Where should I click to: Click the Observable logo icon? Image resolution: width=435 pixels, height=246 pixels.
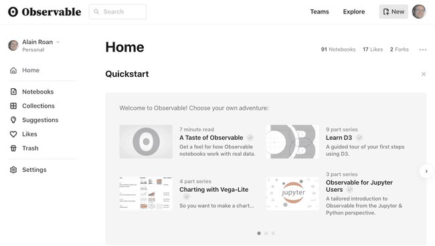click(13, 11)
